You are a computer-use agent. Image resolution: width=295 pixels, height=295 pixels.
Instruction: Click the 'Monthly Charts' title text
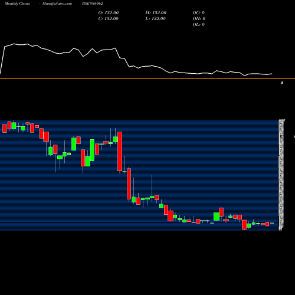click(17, 4)
